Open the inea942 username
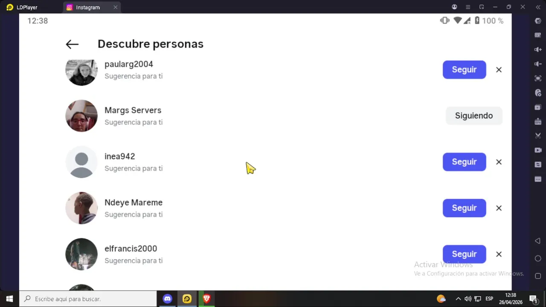 [x=120, y=156]
